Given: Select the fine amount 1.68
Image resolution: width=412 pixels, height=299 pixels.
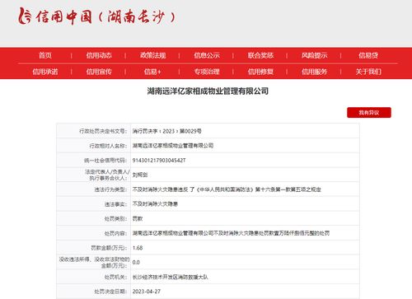Looking at the screenshot, I should (x=138, y=248).
